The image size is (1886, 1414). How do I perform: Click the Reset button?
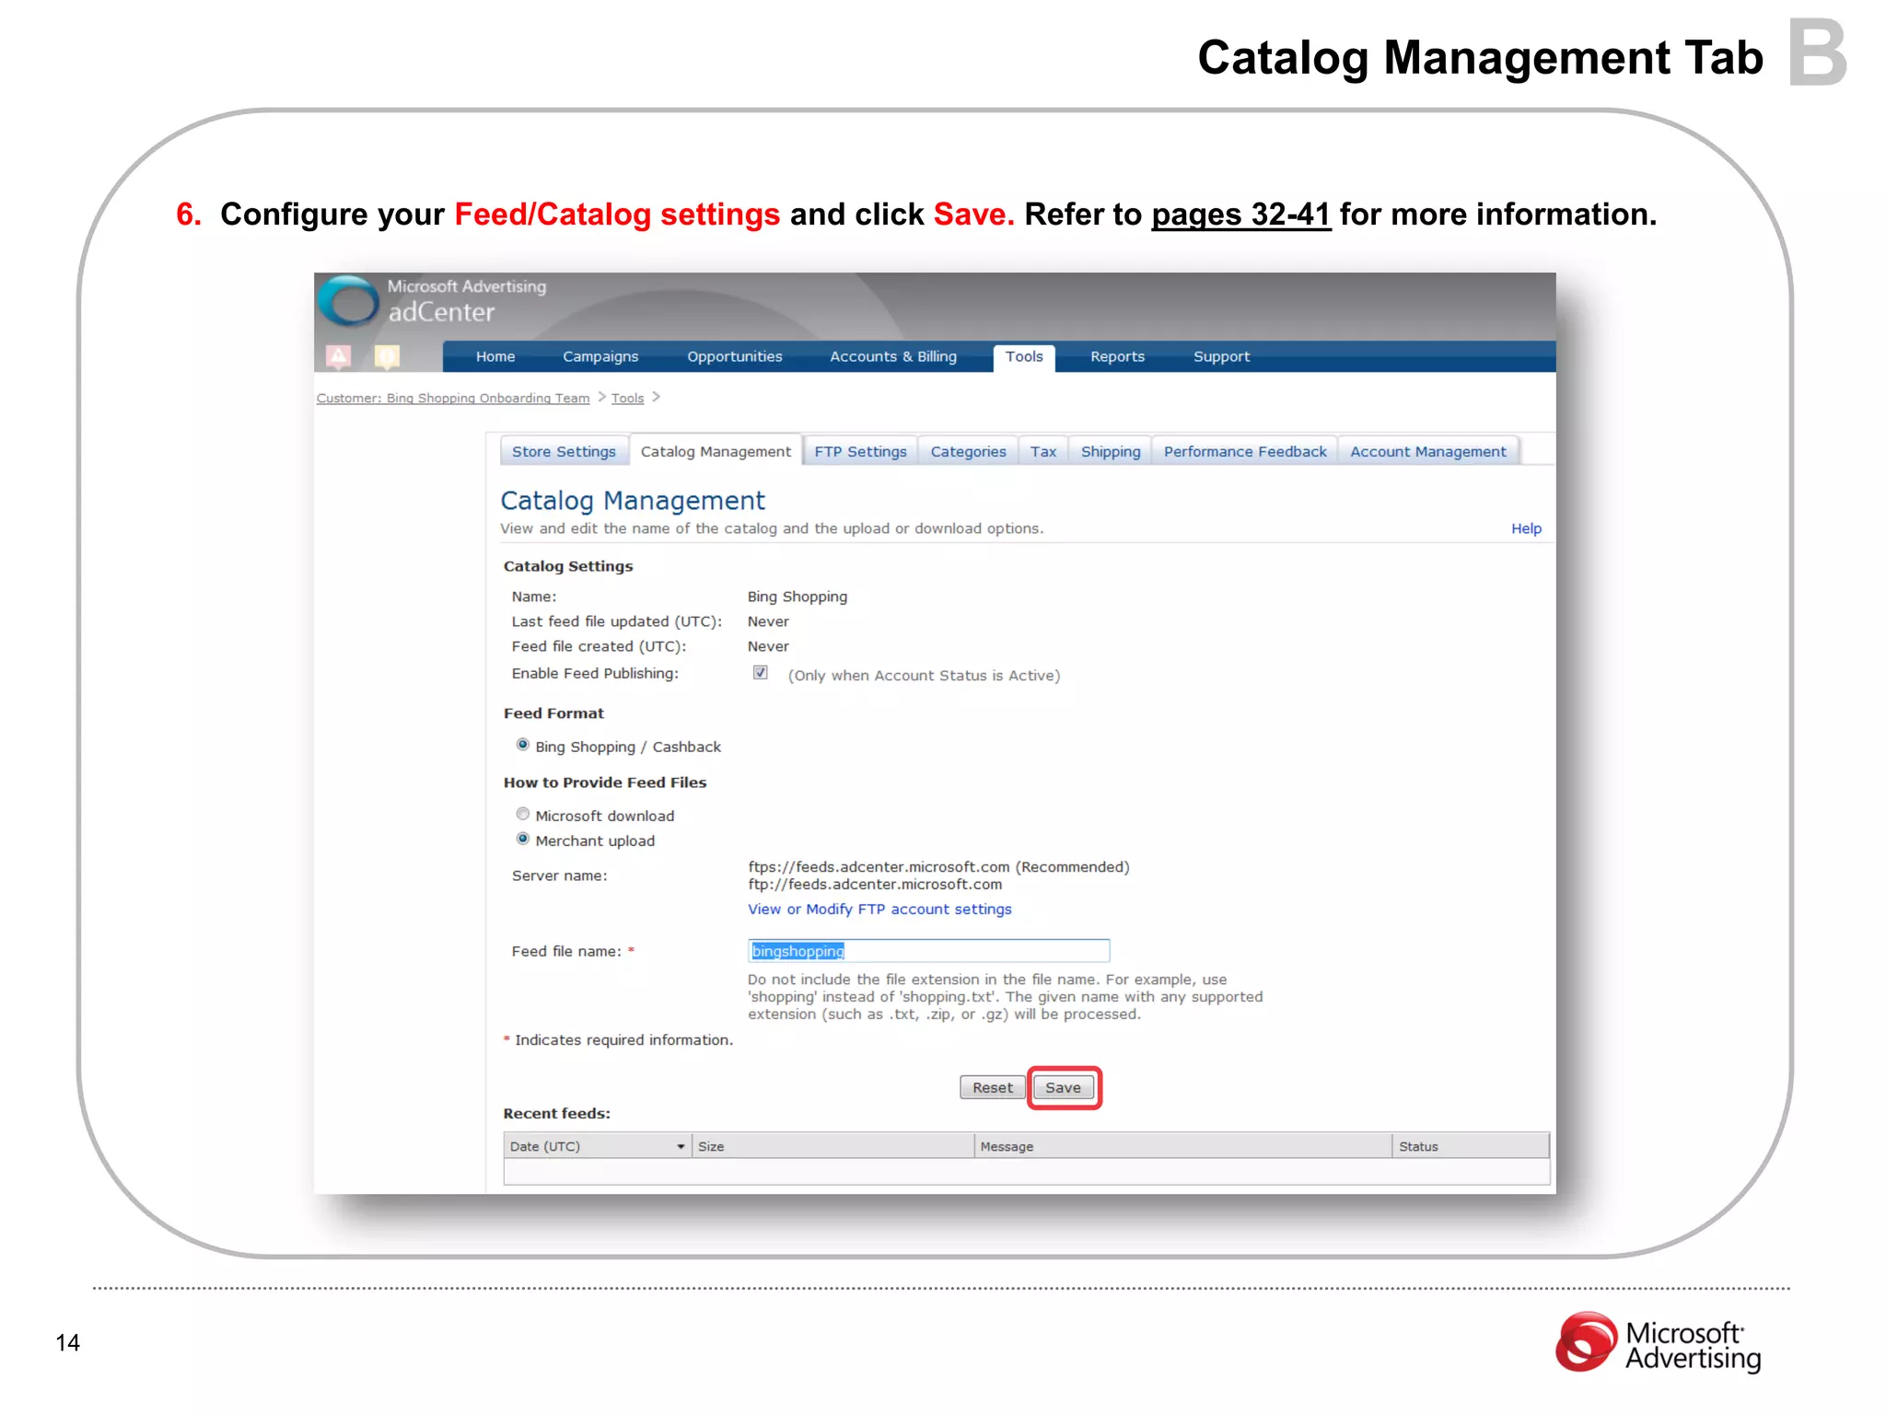[993, 1087]
